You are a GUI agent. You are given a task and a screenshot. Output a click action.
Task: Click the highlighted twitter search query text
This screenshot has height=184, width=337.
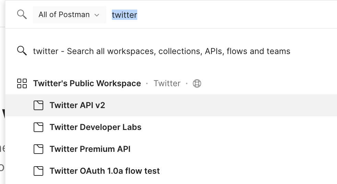pos(125,15)
